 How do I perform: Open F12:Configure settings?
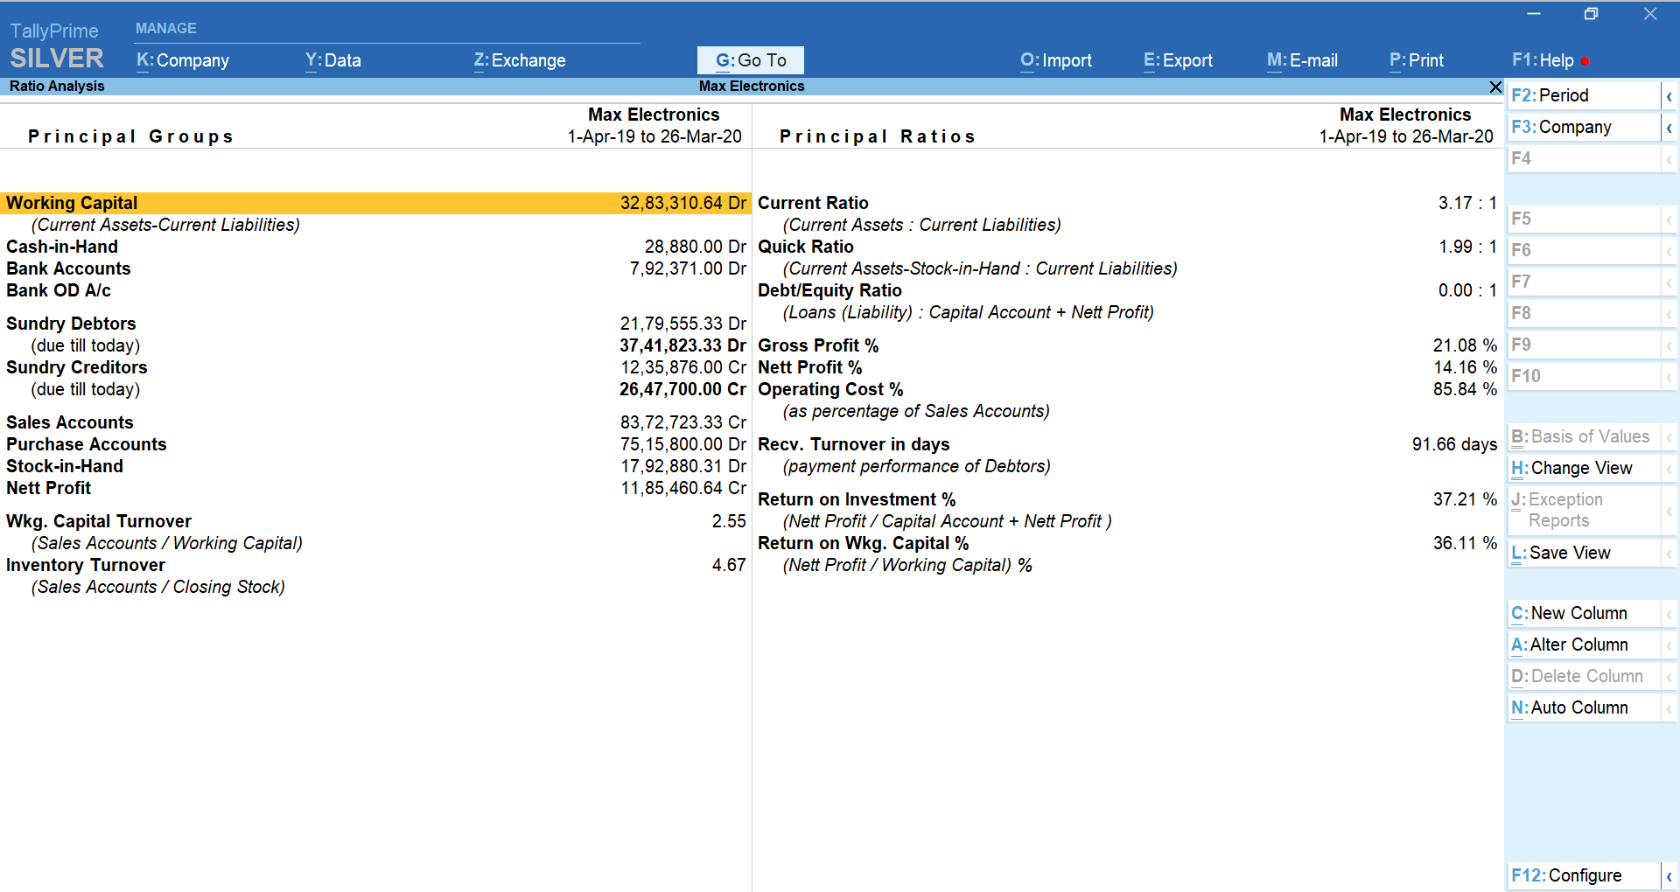[1585, 876]
